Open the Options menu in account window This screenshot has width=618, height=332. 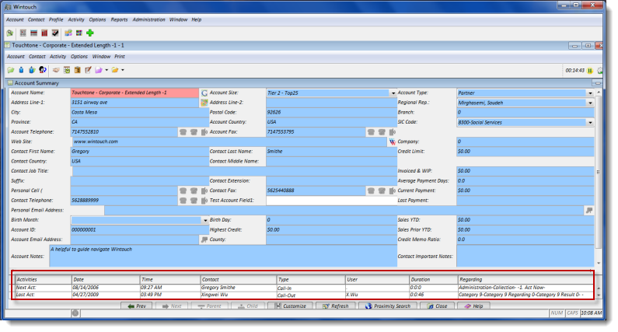[79, 57]
